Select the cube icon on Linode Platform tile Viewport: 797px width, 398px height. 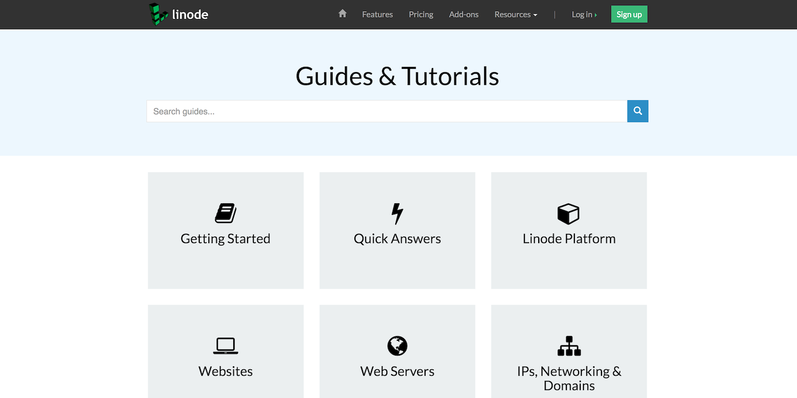[569, 213]
